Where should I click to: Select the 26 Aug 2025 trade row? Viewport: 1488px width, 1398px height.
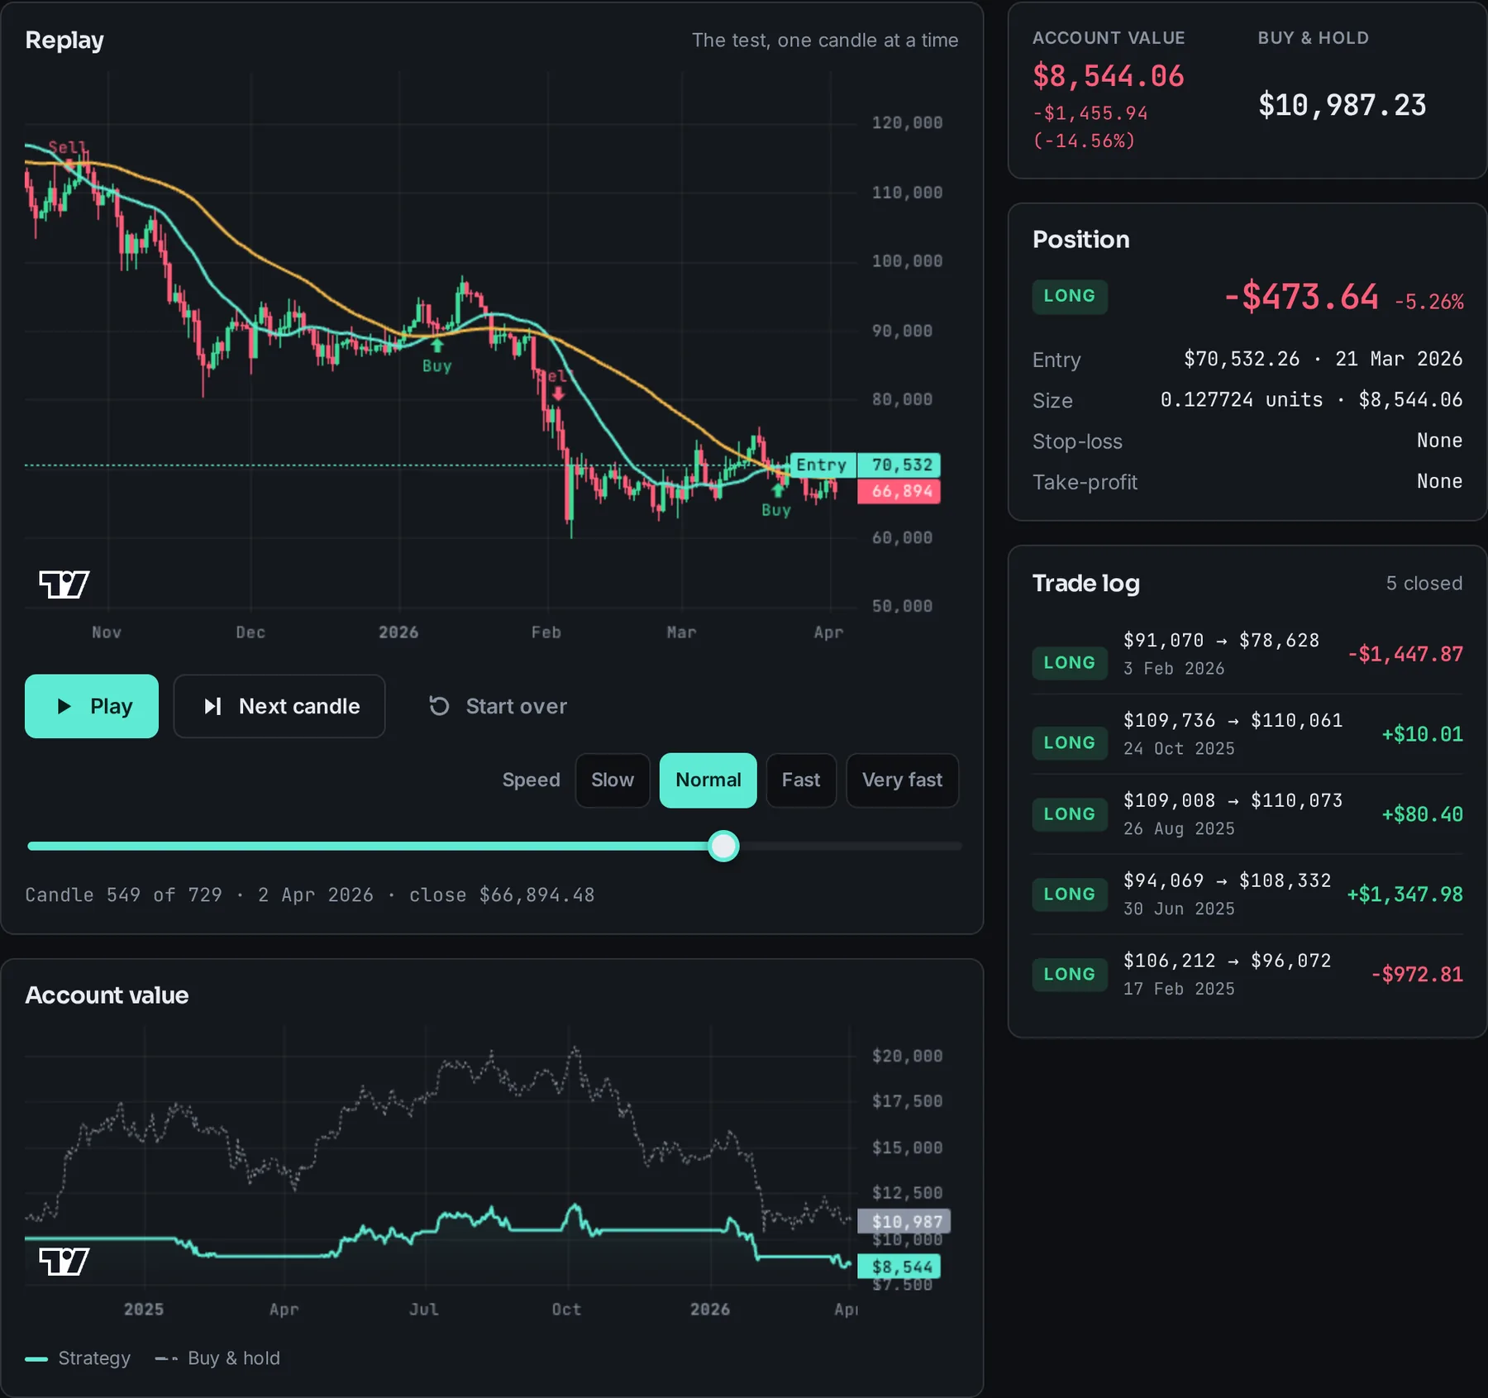click(1247, 814)
